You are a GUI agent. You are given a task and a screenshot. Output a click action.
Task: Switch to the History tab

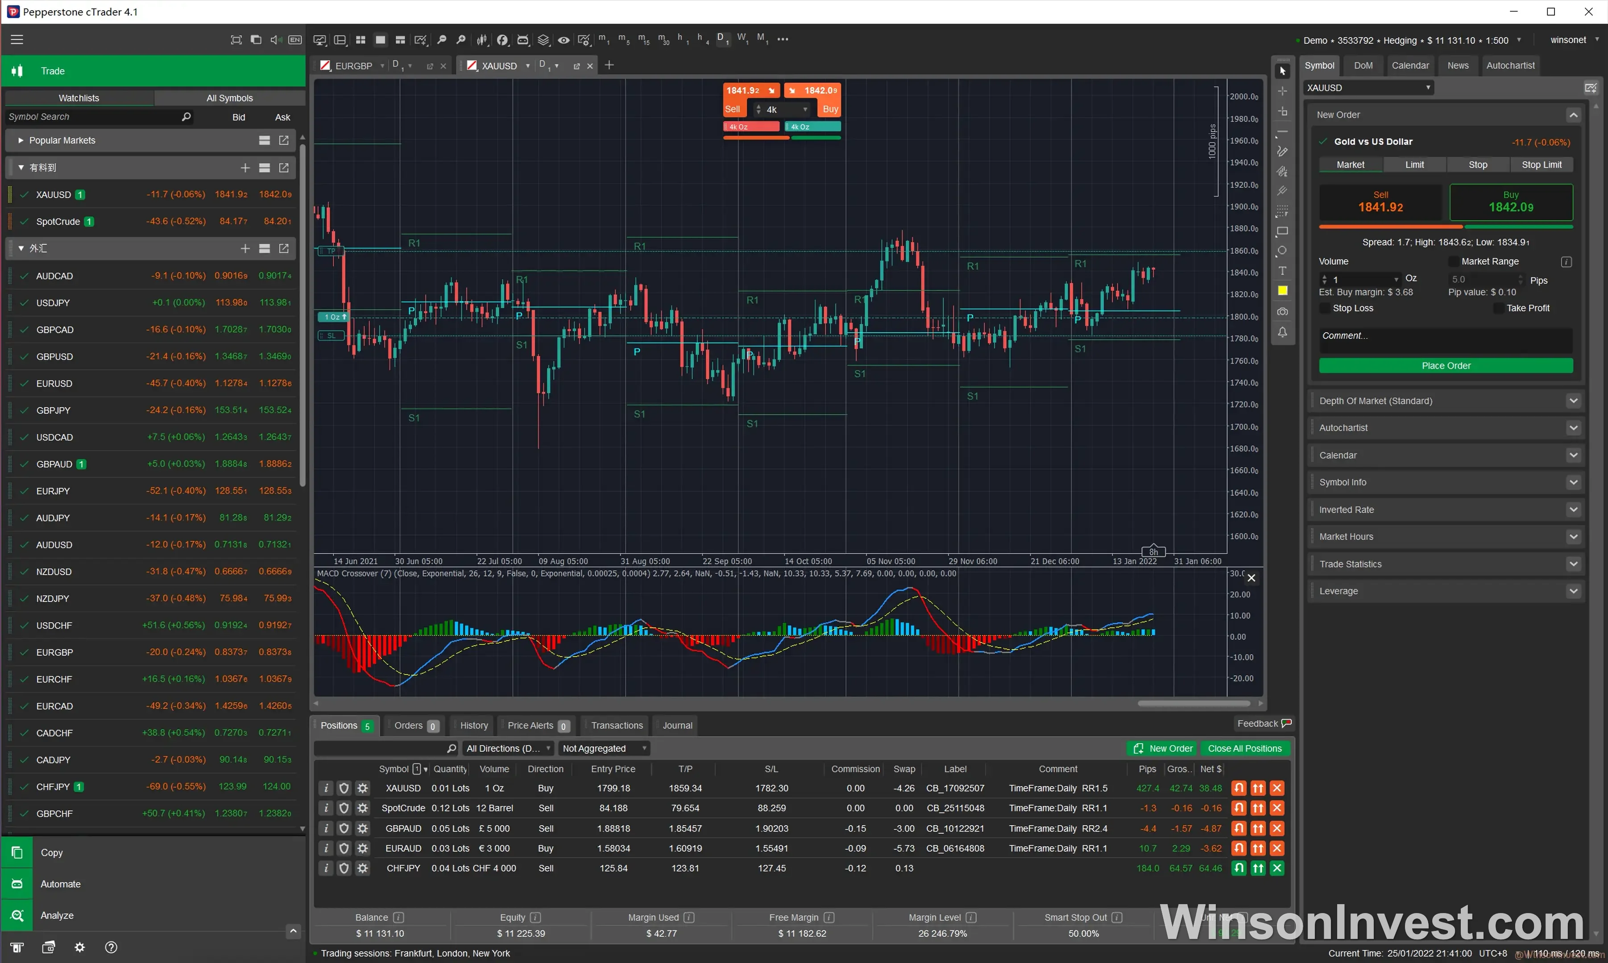pyautogui.click(x=473, y=725)
